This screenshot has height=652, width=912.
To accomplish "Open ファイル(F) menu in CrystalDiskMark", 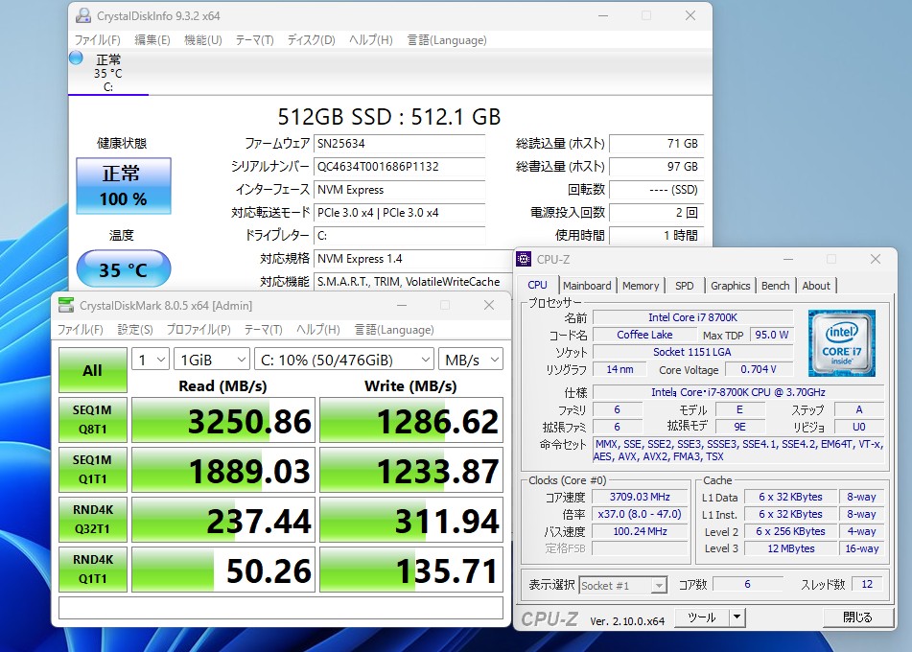I will point(81,330).
